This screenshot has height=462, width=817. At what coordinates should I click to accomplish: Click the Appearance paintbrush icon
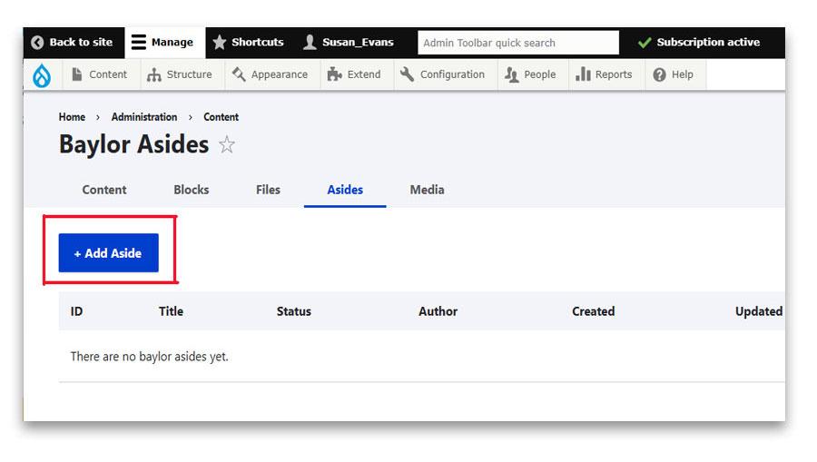(239, 74)
